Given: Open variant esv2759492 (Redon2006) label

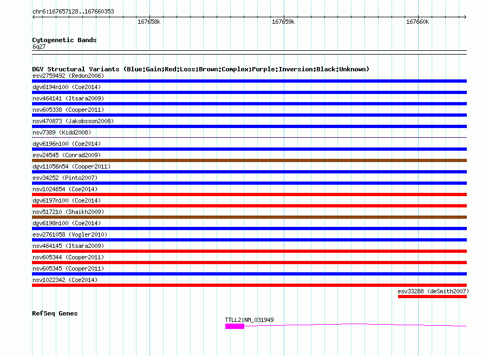Looking at the screenshot, I should [x=68, y=76].
